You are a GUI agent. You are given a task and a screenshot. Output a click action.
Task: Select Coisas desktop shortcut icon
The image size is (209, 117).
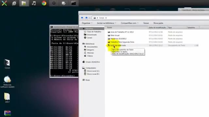point(7,64)
